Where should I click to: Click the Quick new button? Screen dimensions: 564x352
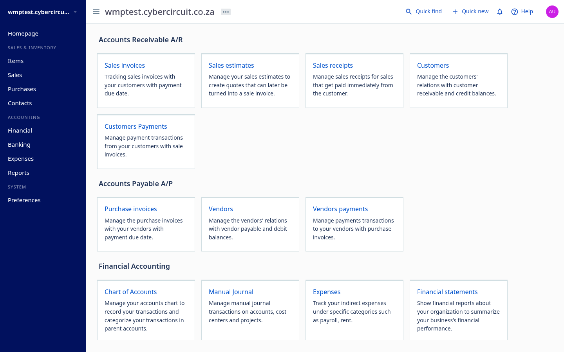point(470,12)
